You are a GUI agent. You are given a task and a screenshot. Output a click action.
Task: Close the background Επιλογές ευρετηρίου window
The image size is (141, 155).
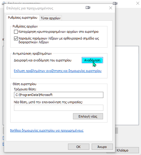pos(138,3)
